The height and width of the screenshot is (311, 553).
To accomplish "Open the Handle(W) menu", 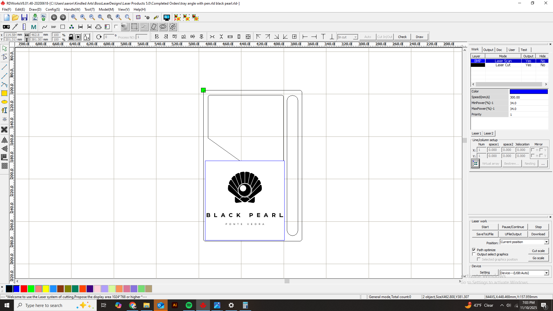I will pos(72,10).
